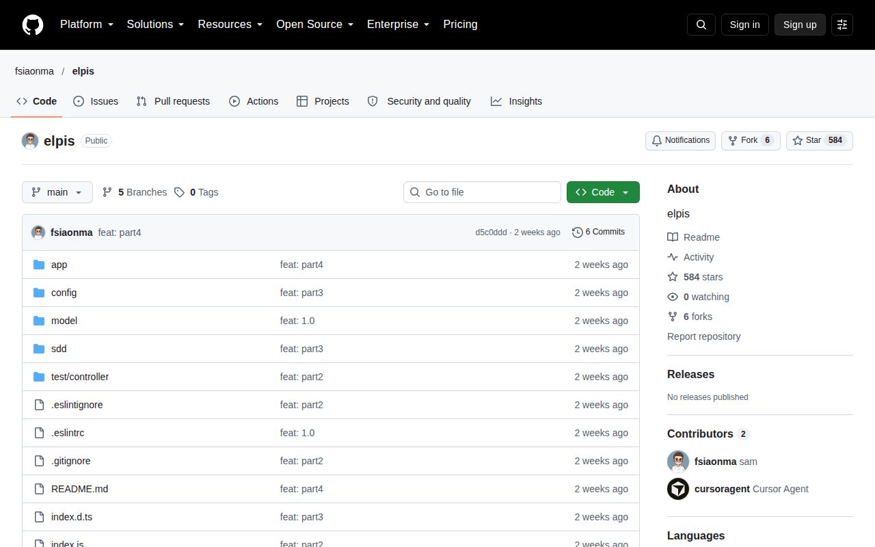Click the .eslintrc file icon
The image size is (875, 547).
[39, 433]
